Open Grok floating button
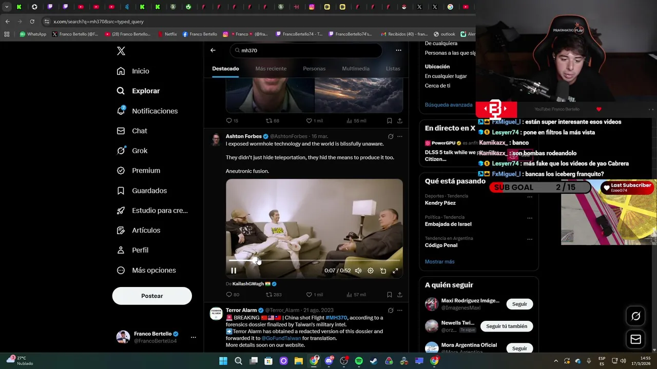Screen dimensions: 657x369 pyautogui.click(x=635, y=316)
